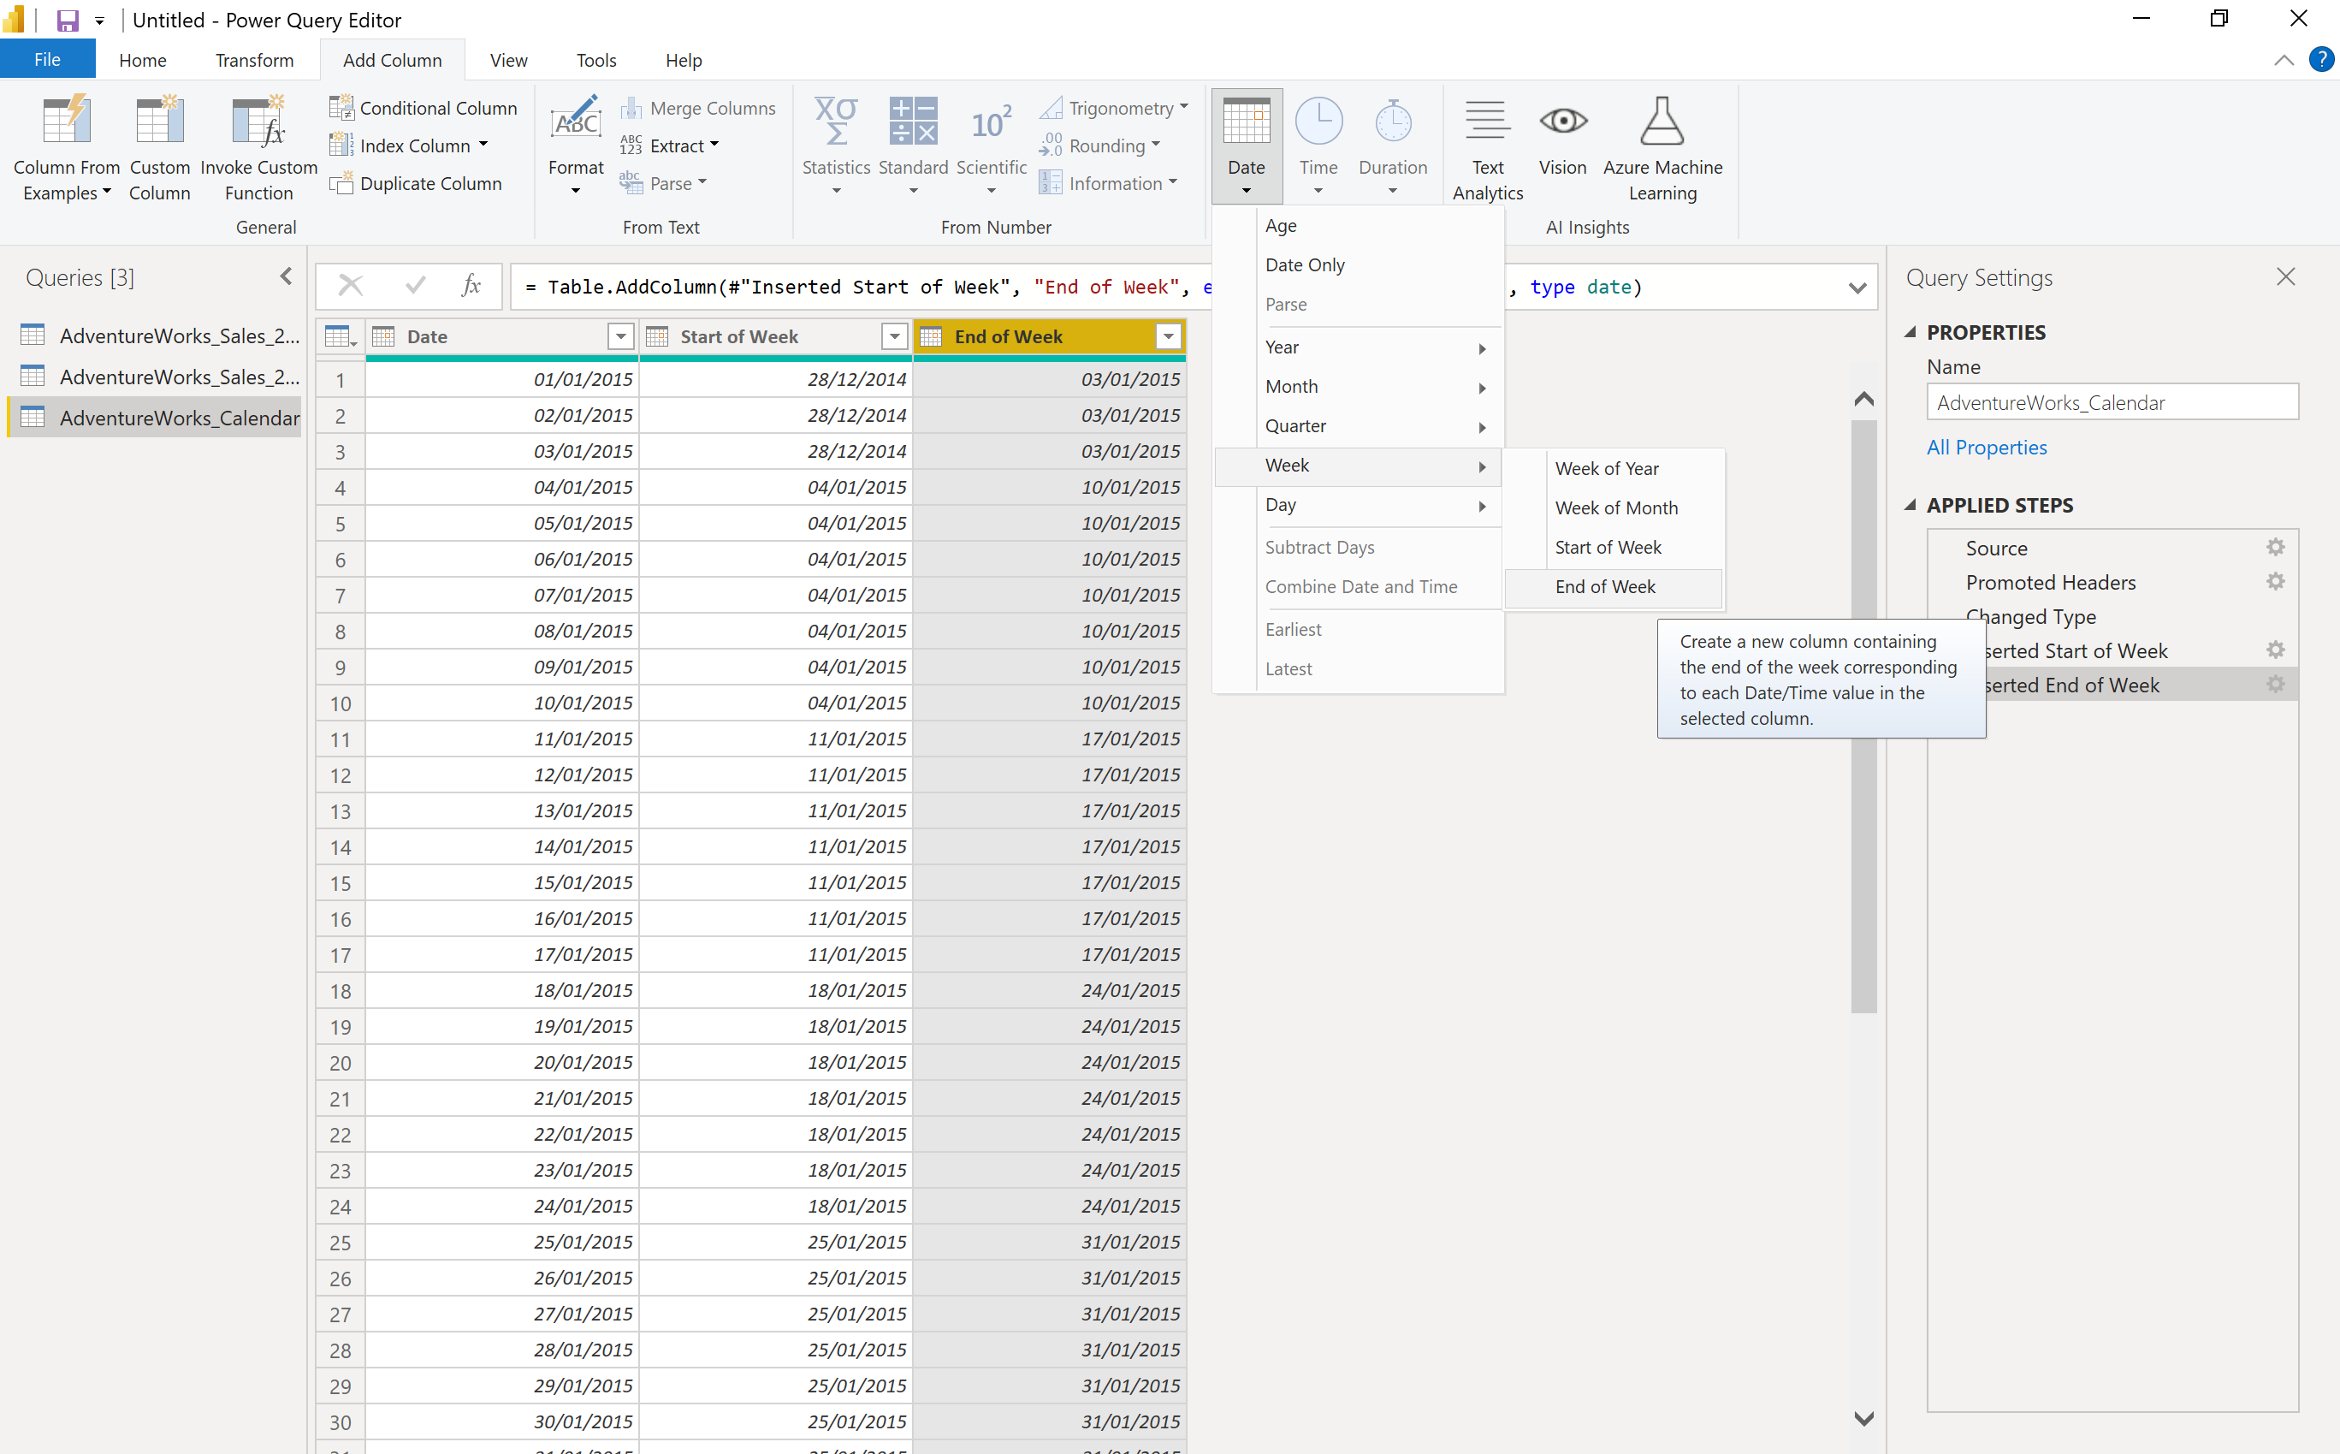This screenshot has height=1454, width=2340.
Task: Open Azure Machine Learning
Action: [x=1662, y=149]
